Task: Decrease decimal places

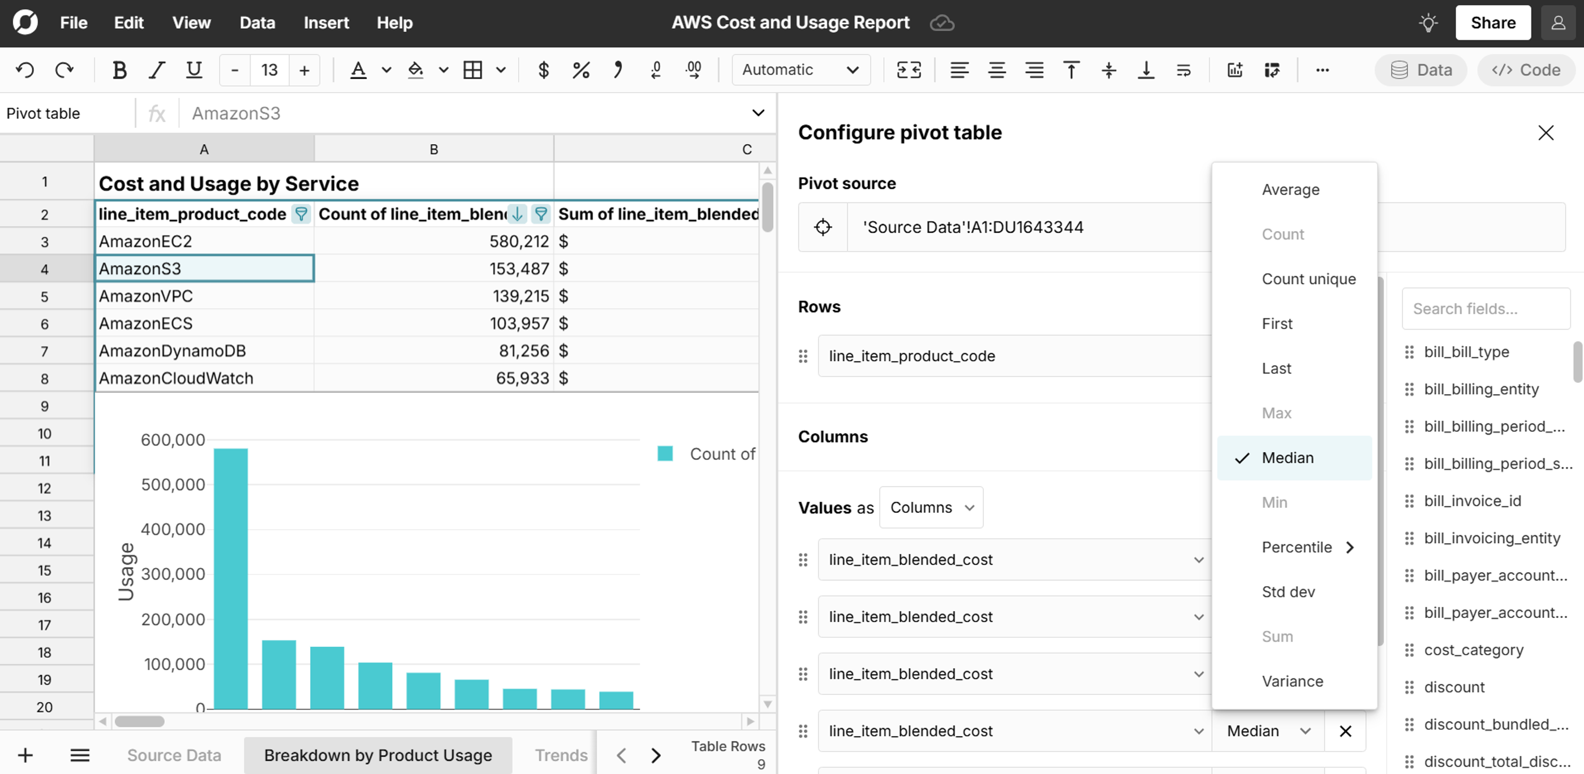Action: tap(656, 70)
